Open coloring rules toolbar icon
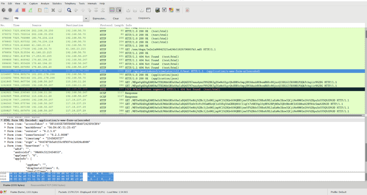This screenshot has width=367, height=195. [171, 10]
